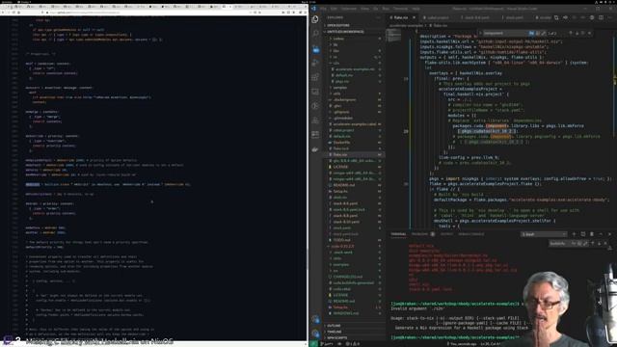Open the Manage gear in the activity bar
This screenshot has height=347, width=617.
[x=315, y=334]
